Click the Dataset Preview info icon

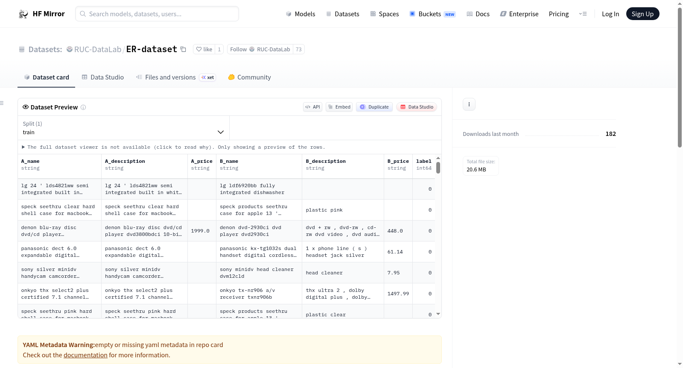pos(83,107)
